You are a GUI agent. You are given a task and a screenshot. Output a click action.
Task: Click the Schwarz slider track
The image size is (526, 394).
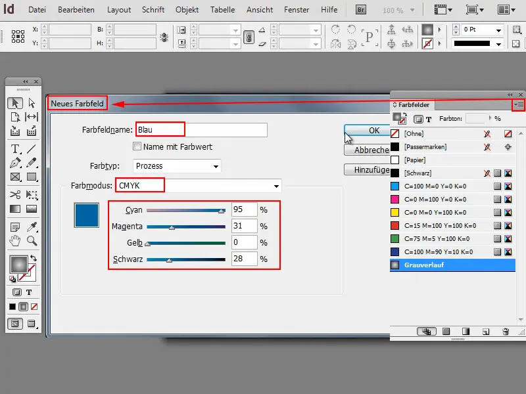[x=186, y=259]
